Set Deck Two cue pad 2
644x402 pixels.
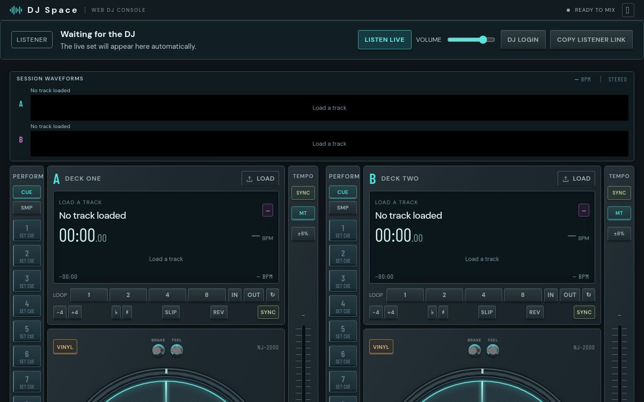pos(343,256)
